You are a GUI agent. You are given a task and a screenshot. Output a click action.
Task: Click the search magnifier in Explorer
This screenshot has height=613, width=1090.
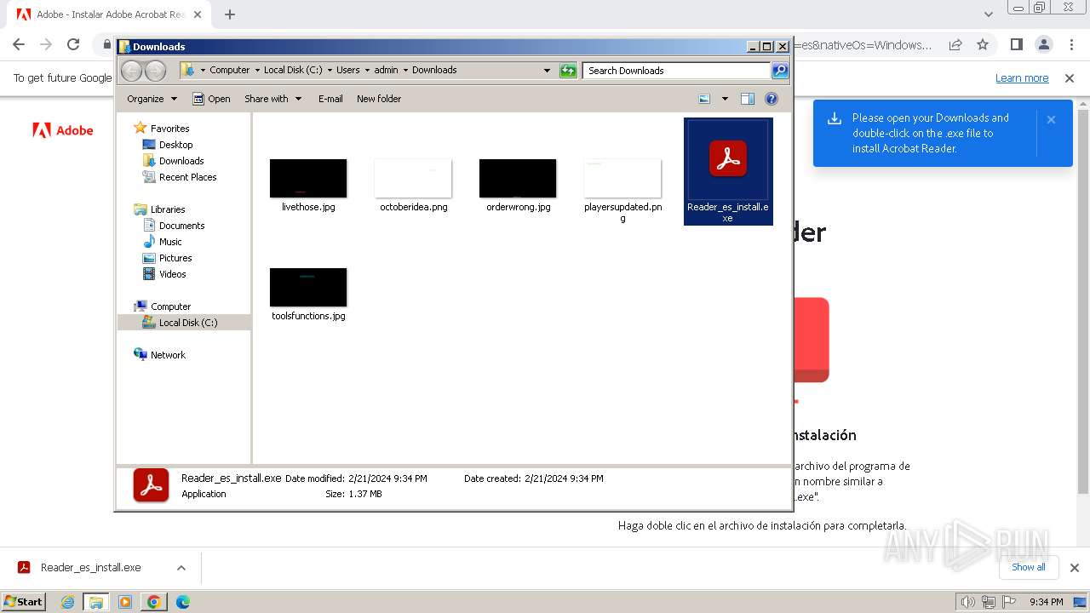(780, 71)
